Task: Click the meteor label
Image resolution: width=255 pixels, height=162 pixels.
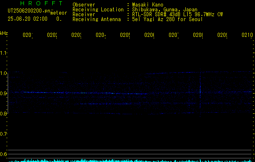Action: point(59,13)
